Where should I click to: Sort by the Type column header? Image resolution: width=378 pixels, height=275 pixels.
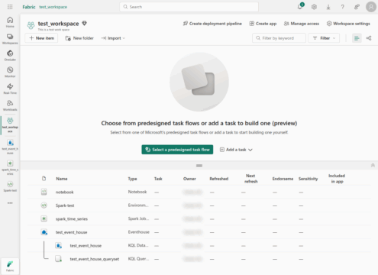click(132, 179)
